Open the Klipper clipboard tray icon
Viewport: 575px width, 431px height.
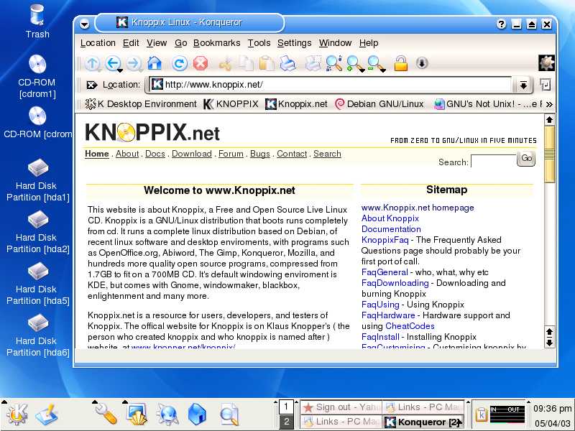point(481,414)
